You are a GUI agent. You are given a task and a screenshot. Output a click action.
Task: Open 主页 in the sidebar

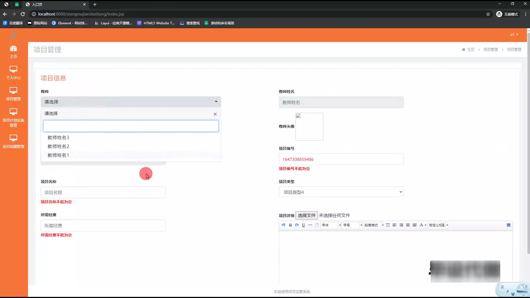(13, 52)
